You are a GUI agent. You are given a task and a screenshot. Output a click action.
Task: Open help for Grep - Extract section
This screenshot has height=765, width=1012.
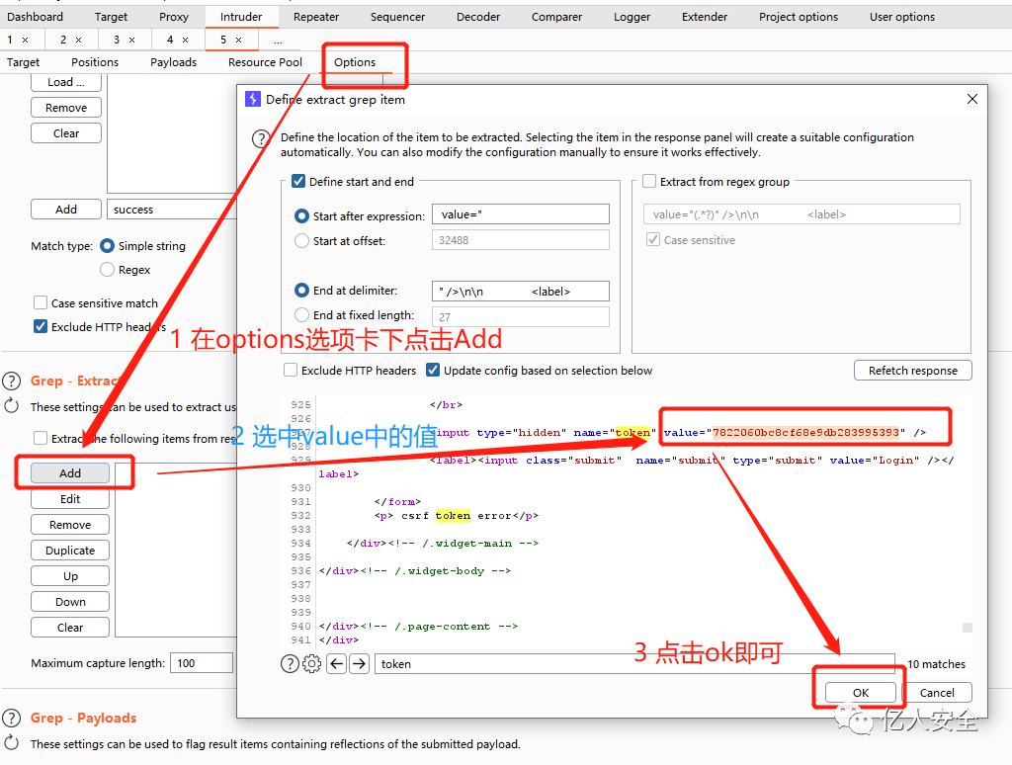[x=12, y=381]
